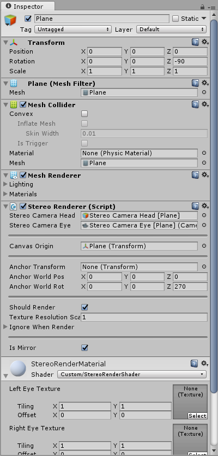Image resolution: width=218 pixels, height=456 pixels.
Task: Click the Rotation Z field showing -90
Action: [x=190, y=61]
